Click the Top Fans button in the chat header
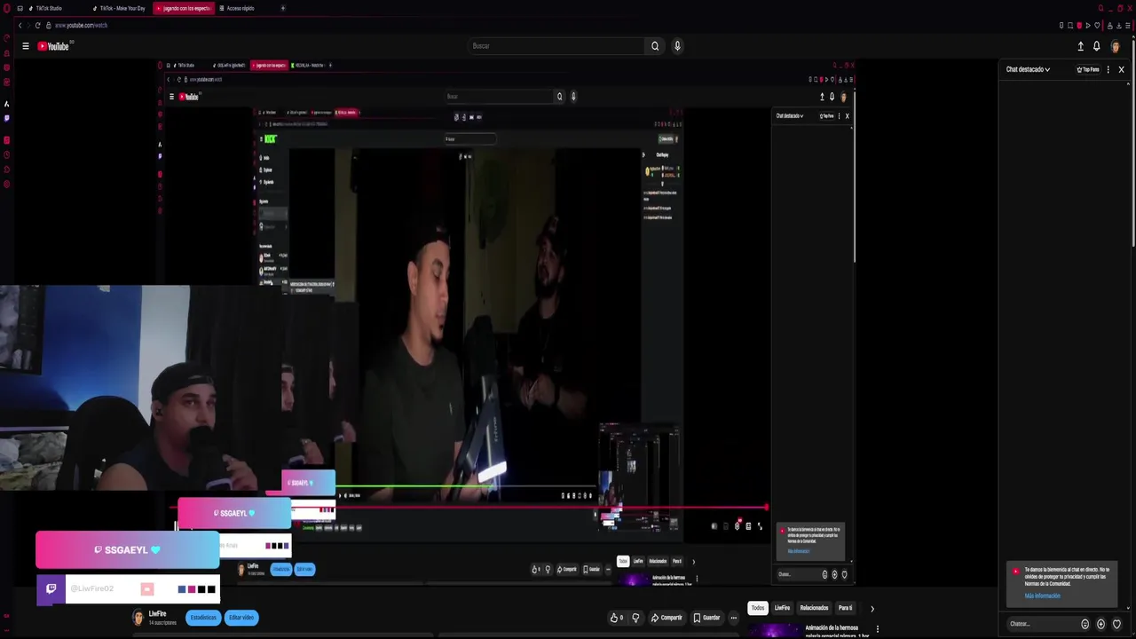The width and height of the screenshot is (1136, 639). click(x=1088, y=69)
